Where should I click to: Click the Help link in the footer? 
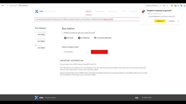[x=137, y=98]
